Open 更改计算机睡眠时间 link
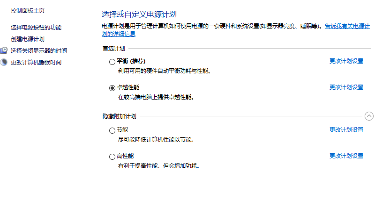382x200 pixels. [36, 62]
